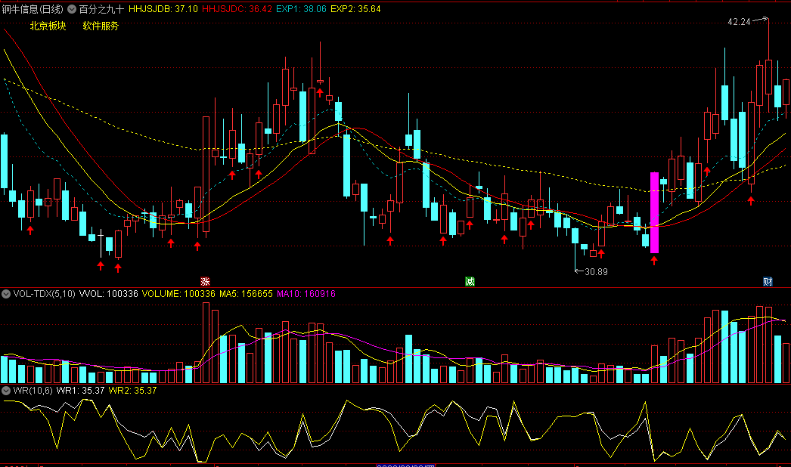Click the 铜牛信息(日线) chart title

click(x=33, y=9)
